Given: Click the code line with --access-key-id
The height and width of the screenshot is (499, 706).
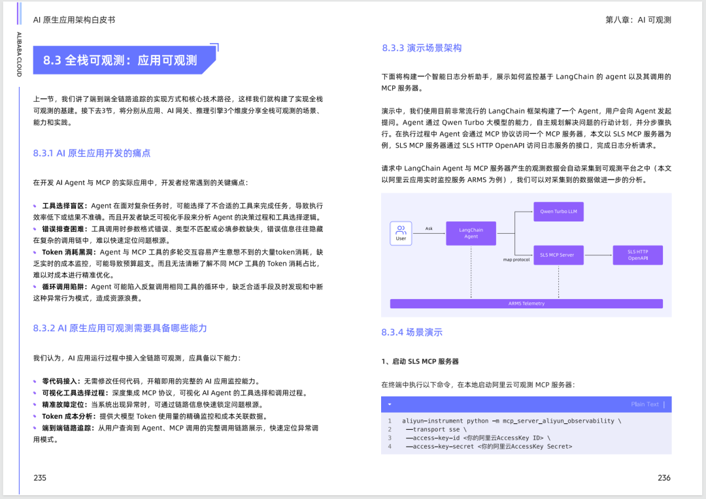Looking at the screenshot, I should 478,438.
